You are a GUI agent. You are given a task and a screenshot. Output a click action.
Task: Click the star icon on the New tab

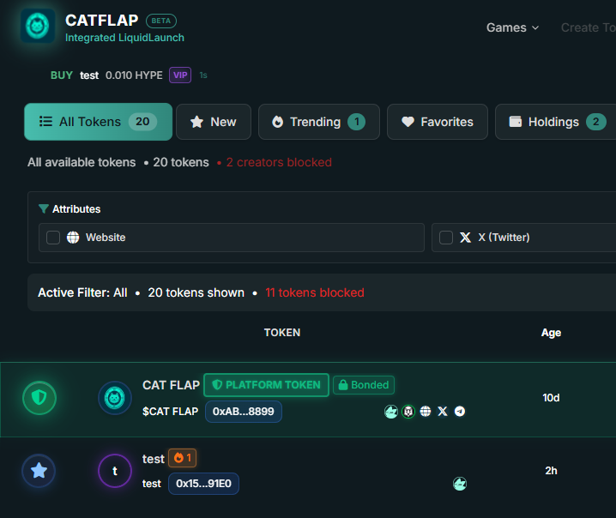(x=196, y=122)
